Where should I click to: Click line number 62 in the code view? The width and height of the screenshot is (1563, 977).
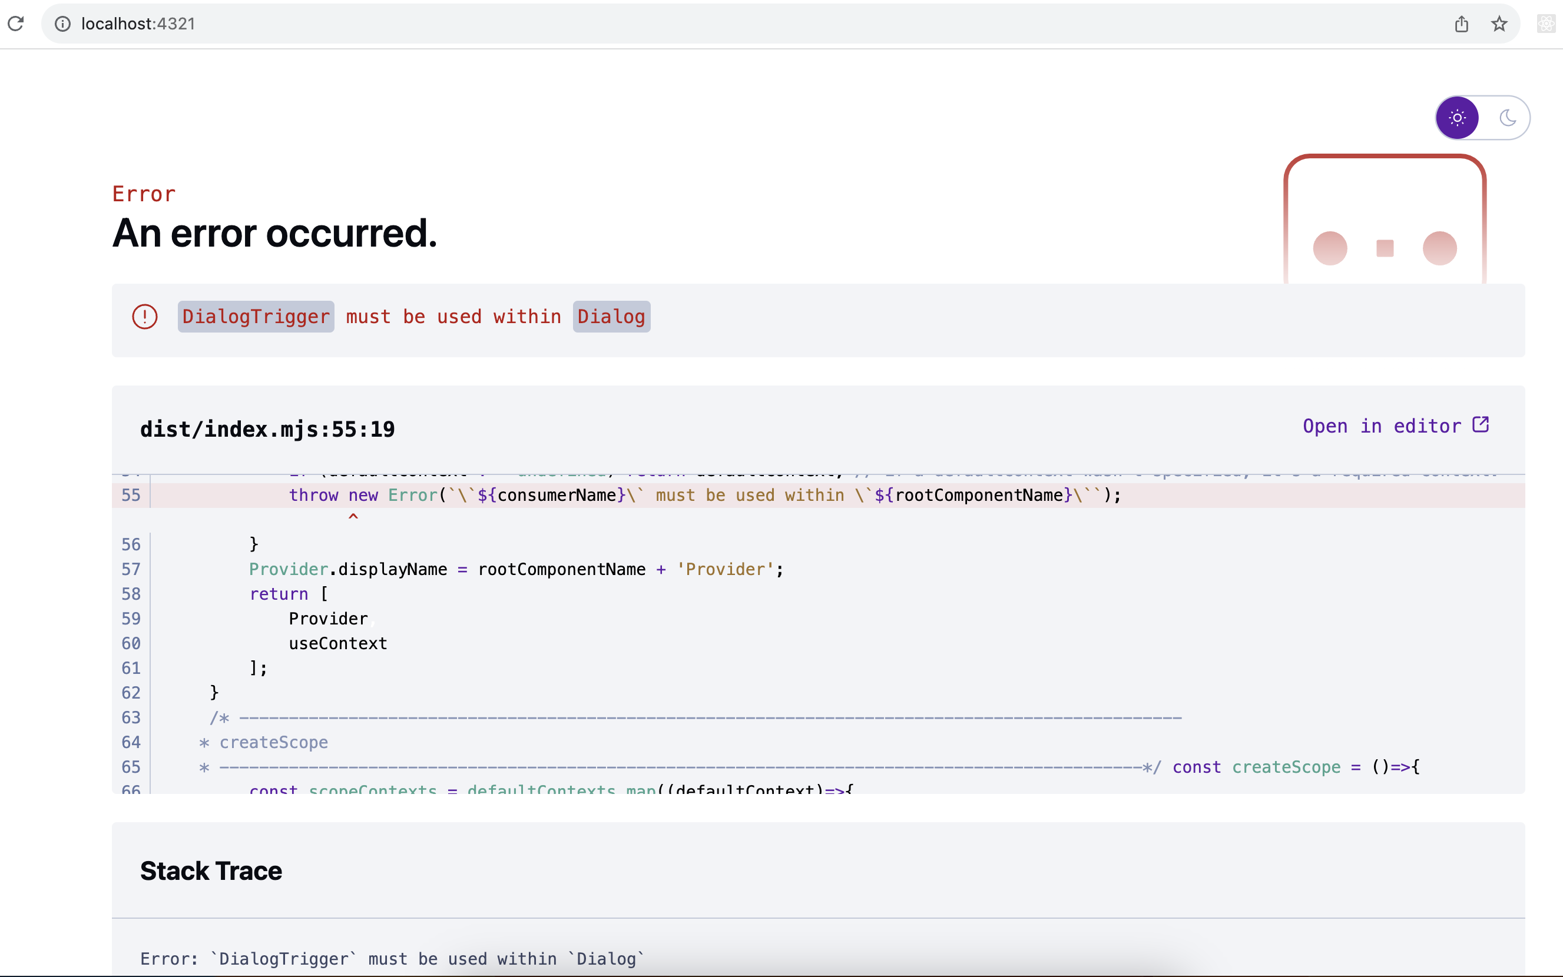pos(131,693)
